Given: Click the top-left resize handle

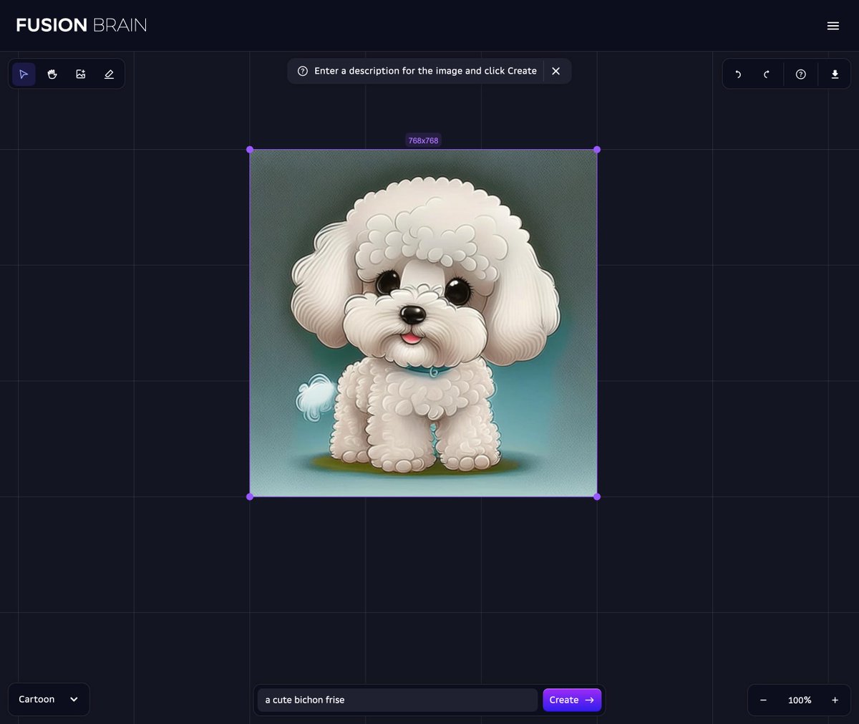Looking at the screenshot, I should click(250, 150).
